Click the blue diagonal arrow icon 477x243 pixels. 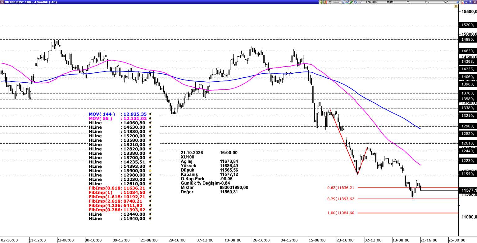[x=458, y=2]
